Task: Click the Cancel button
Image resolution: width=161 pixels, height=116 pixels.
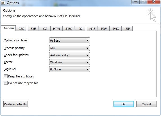Action: click(146, 104)
